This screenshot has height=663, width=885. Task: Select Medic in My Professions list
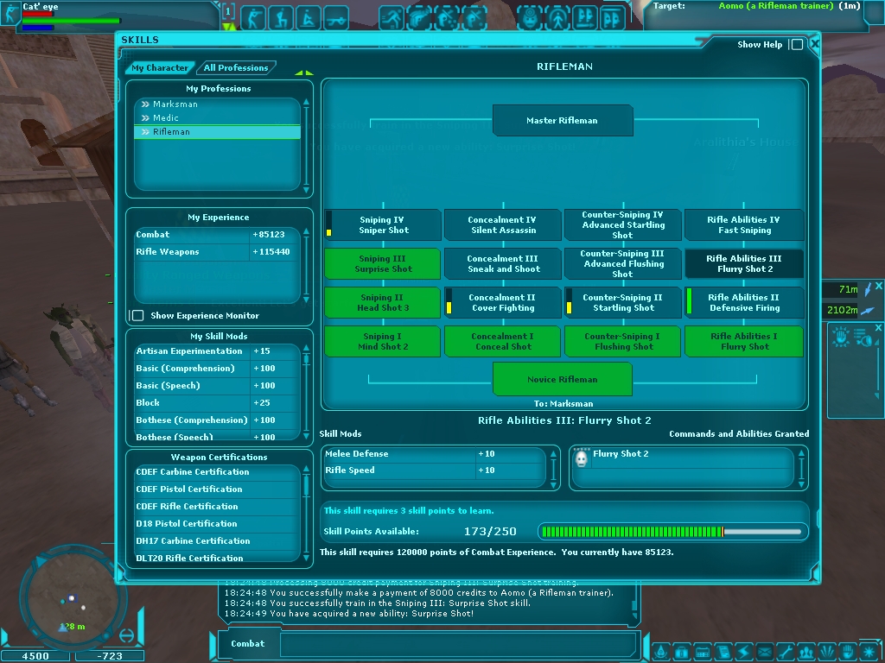[x=166, y=118]
